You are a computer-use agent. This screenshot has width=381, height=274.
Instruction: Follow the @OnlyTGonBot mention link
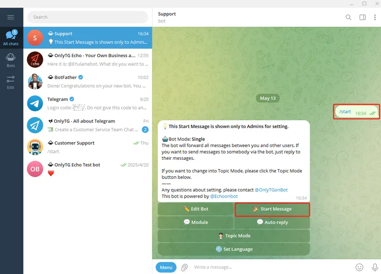[x=271, y=190]
